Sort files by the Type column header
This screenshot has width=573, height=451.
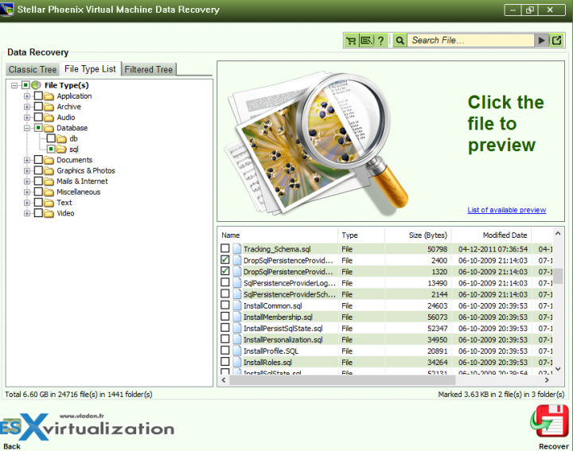[361, 235]
